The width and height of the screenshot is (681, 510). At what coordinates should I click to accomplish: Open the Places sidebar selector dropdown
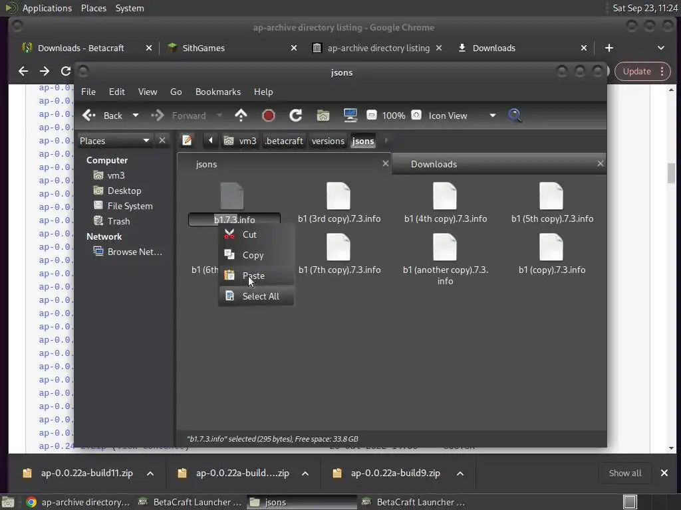(114, 141)
